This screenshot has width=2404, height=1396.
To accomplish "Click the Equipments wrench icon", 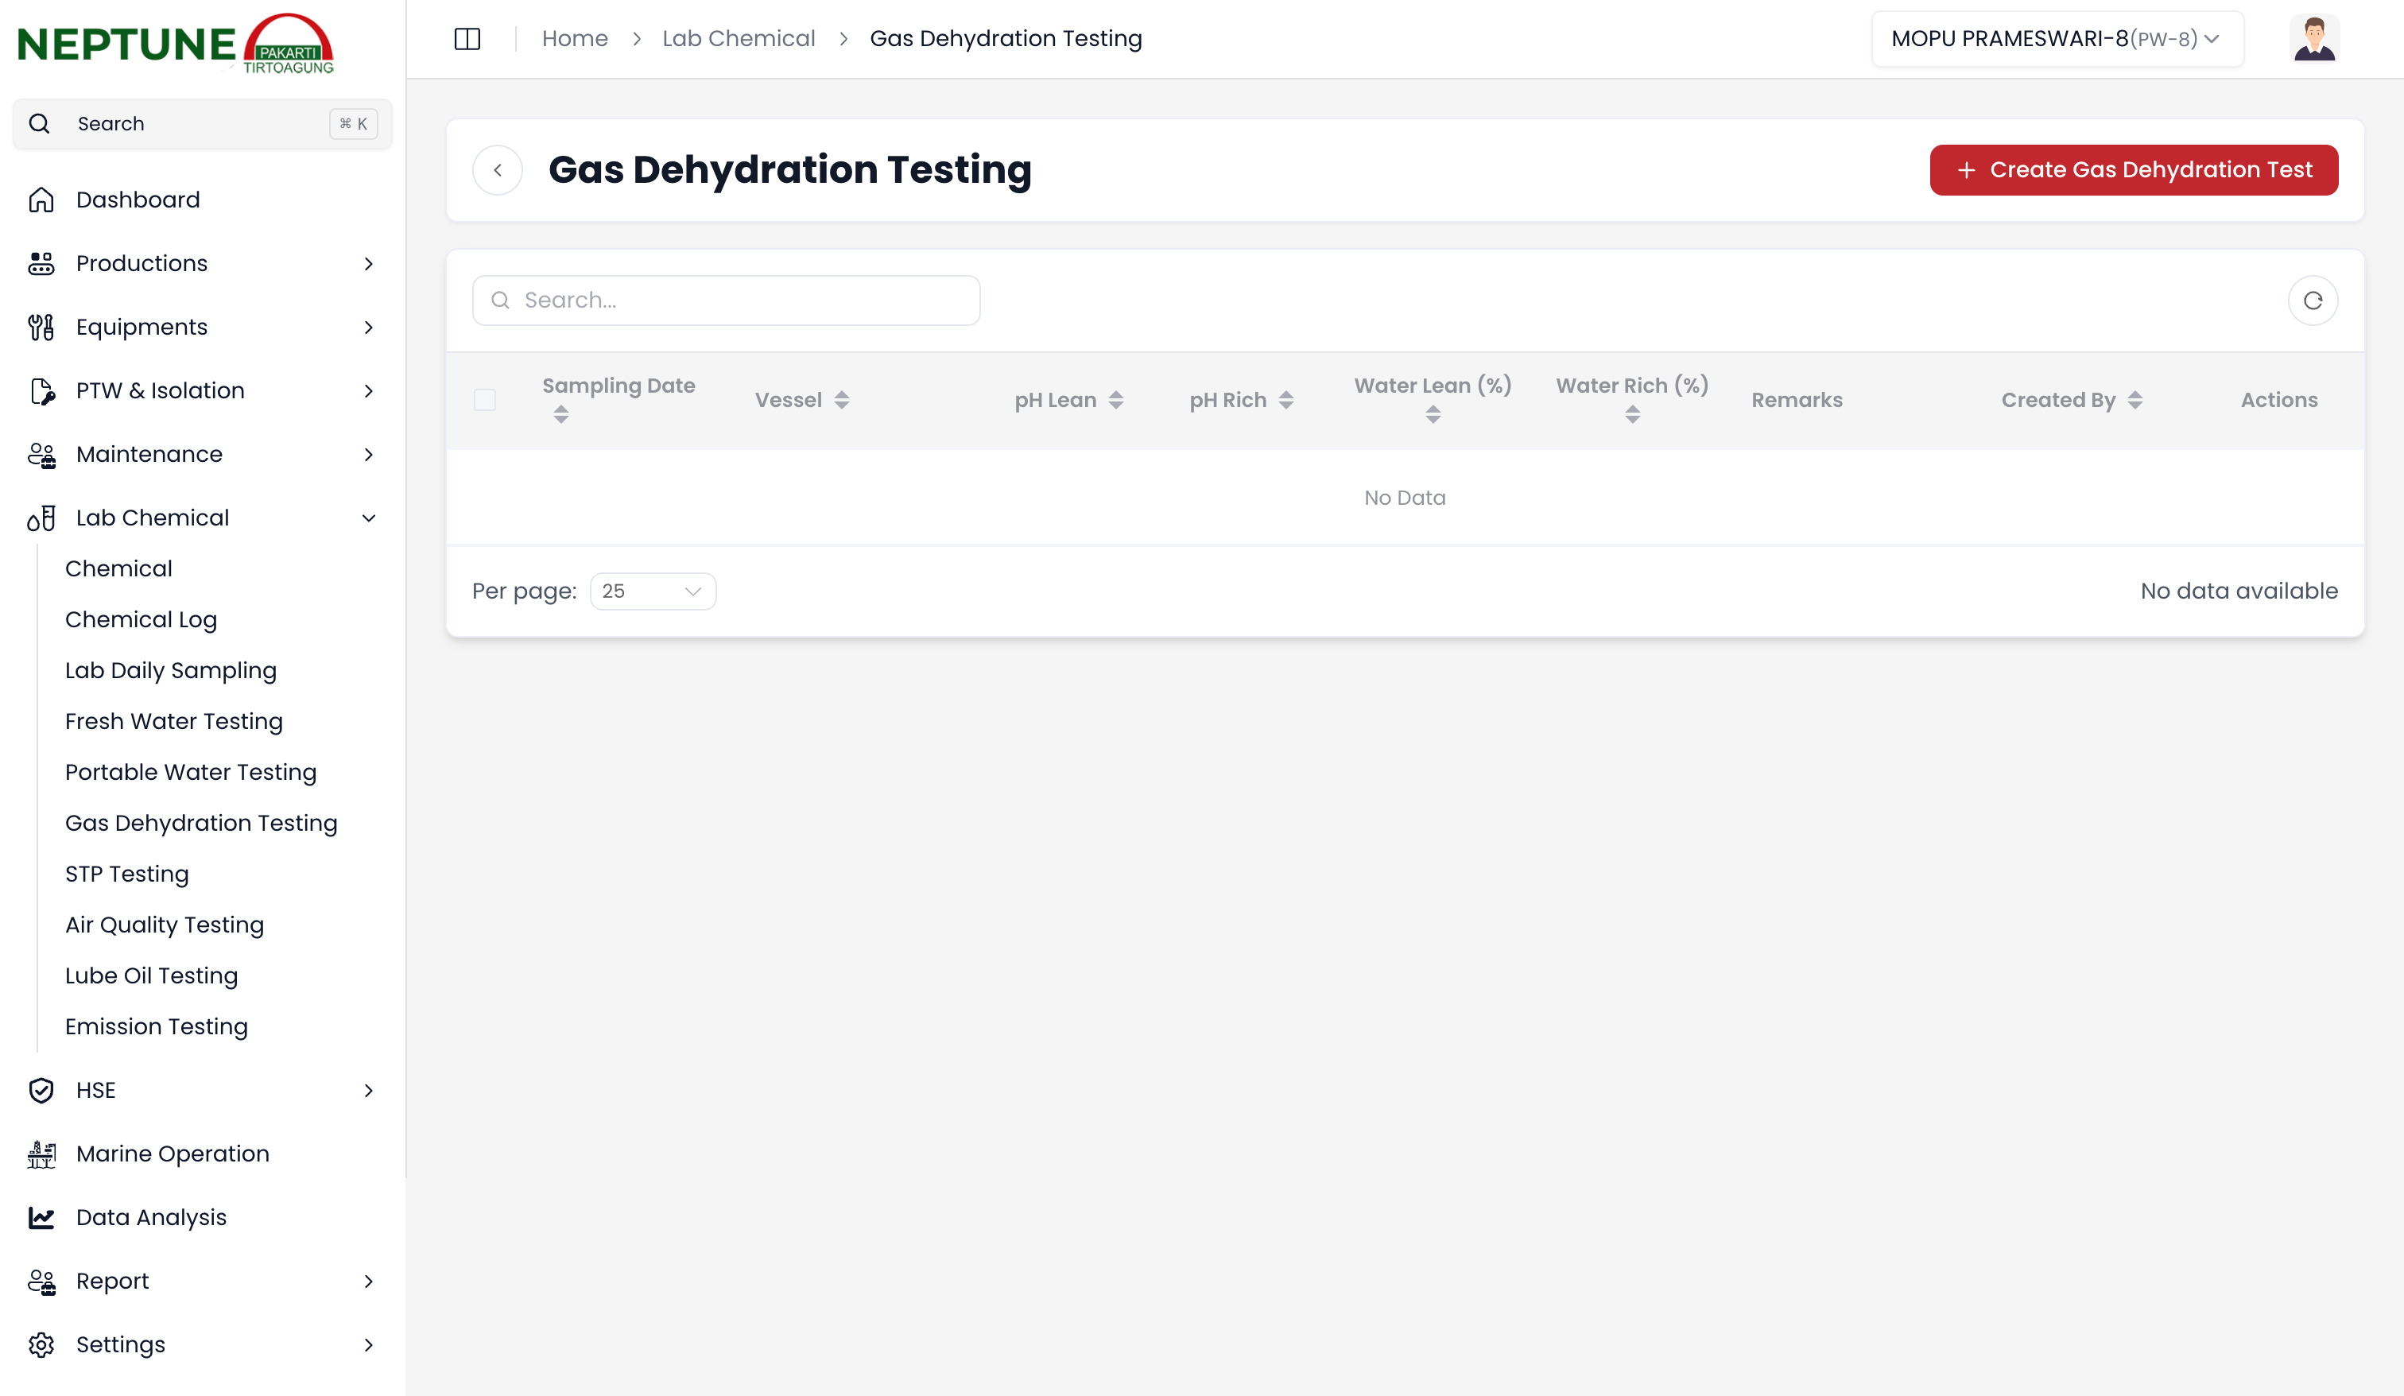I will (39, 326).
